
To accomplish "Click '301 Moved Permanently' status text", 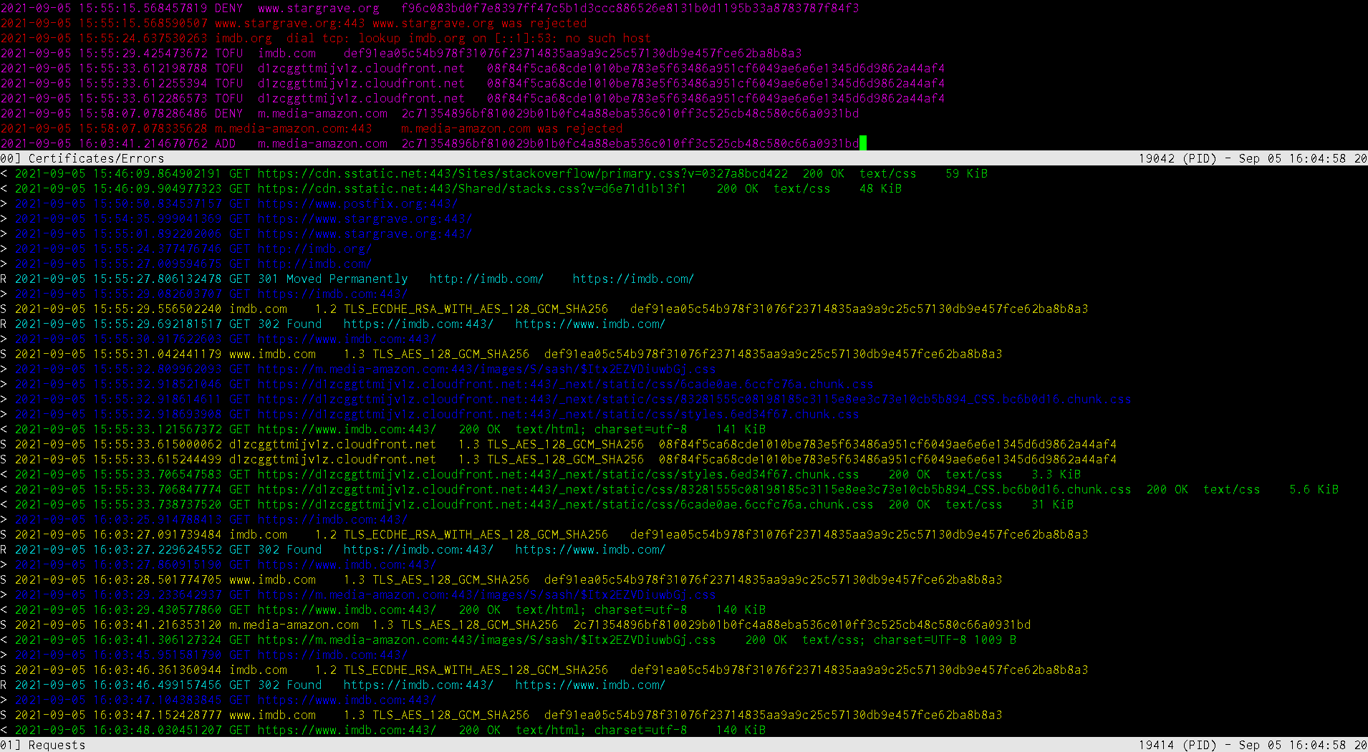I will pyautogui.click(x=332, y=279).
